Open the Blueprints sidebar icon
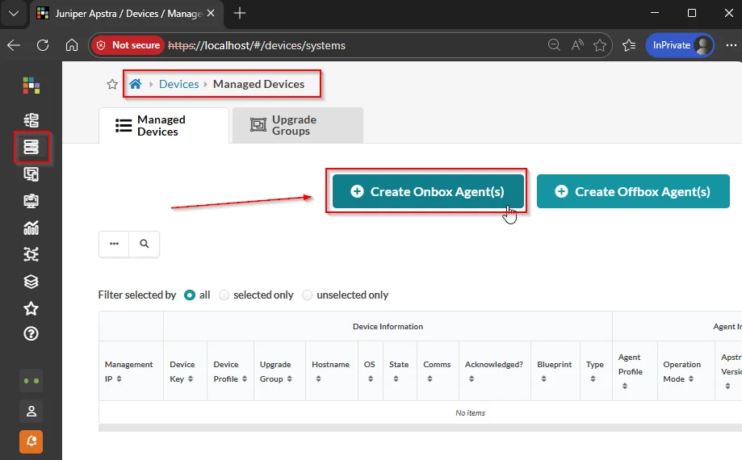The height and width of the screenshot is (460, 742). coord(31,120)
